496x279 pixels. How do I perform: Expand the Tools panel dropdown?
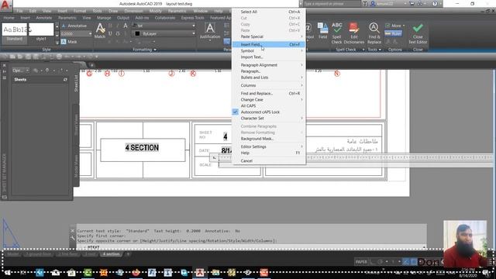pos(374,50)
